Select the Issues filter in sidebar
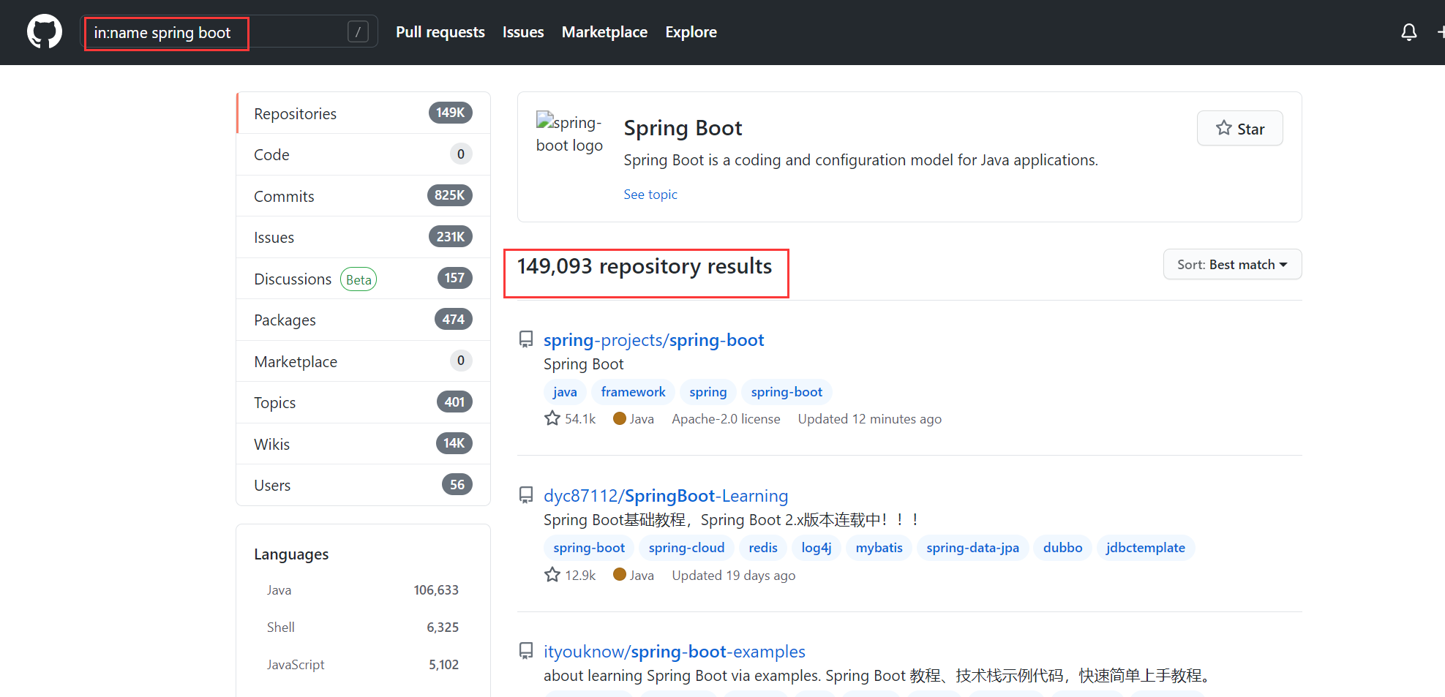Image resolution: width=1445 pixels, height=697 pixels. [x=363, y=237]
